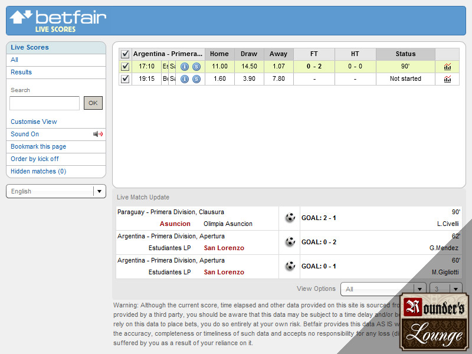Uncheck the 19:15 match checkbox
The height and width of the screenshot is (354, 472).
[x=125, y=79]
